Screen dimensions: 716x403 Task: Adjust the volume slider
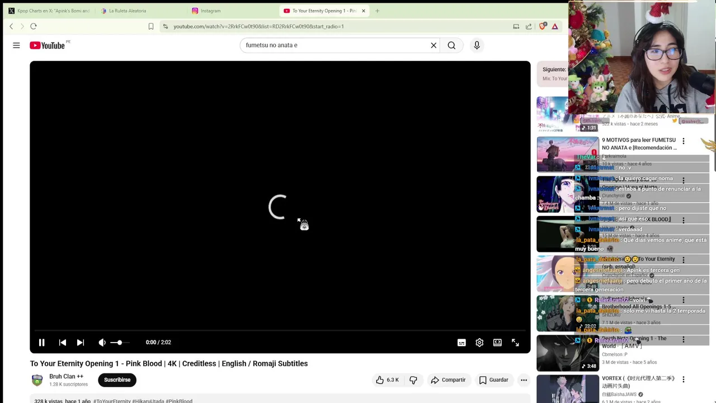[120, 343]
